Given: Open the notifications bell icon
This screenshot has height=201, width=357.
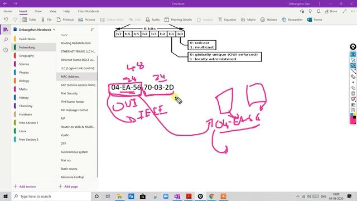Looking at the screenshot, I should point(319,11).
